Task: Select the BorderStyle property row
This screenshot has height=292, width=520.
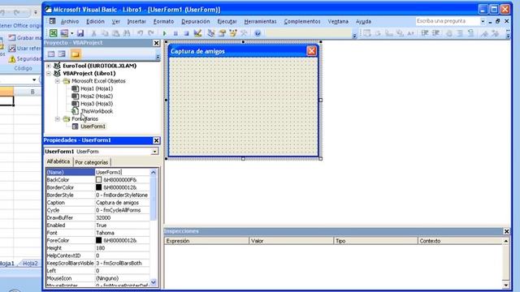Action: click(x=97, y=195)
